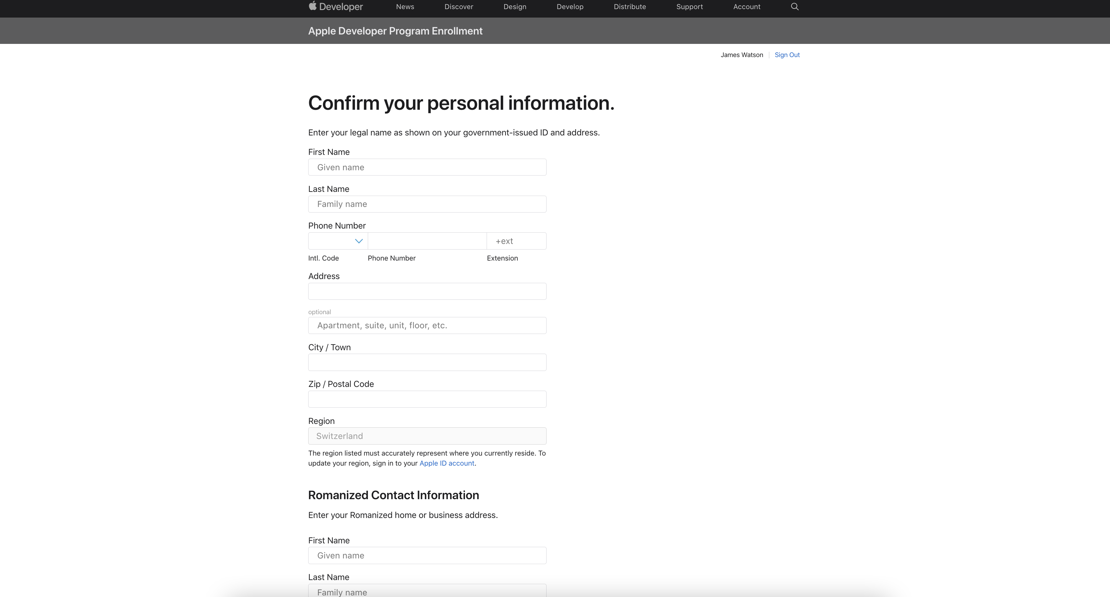1110x597 pixels.
Task: Focus the top Last Name field
Action: (x=427, y=204)
